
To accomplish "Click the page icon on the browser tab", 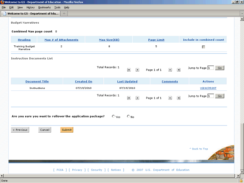I will 5,14.
